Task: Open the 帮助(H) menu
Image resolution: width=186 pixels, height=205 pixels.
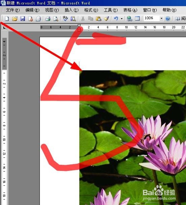Action: click(x=169, y=10)
